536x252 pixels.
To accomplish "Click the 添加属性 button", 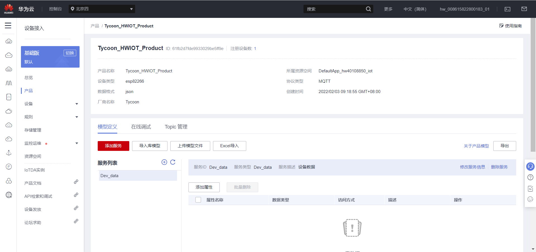I will 204,187.
